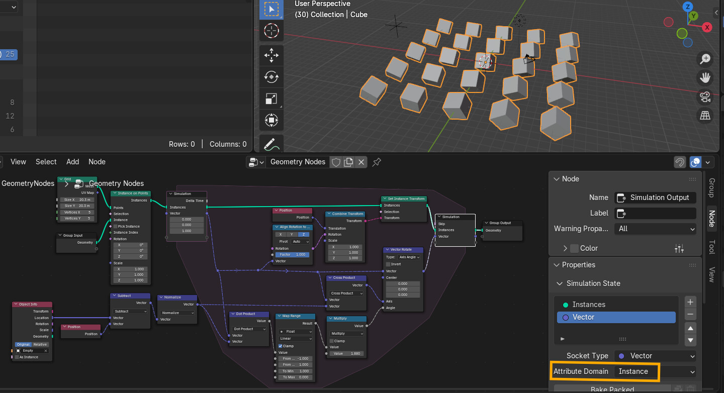This screenshot has height=393, width=724.
Task: Select the Select Box tool
Action: (x=271, y=10)
